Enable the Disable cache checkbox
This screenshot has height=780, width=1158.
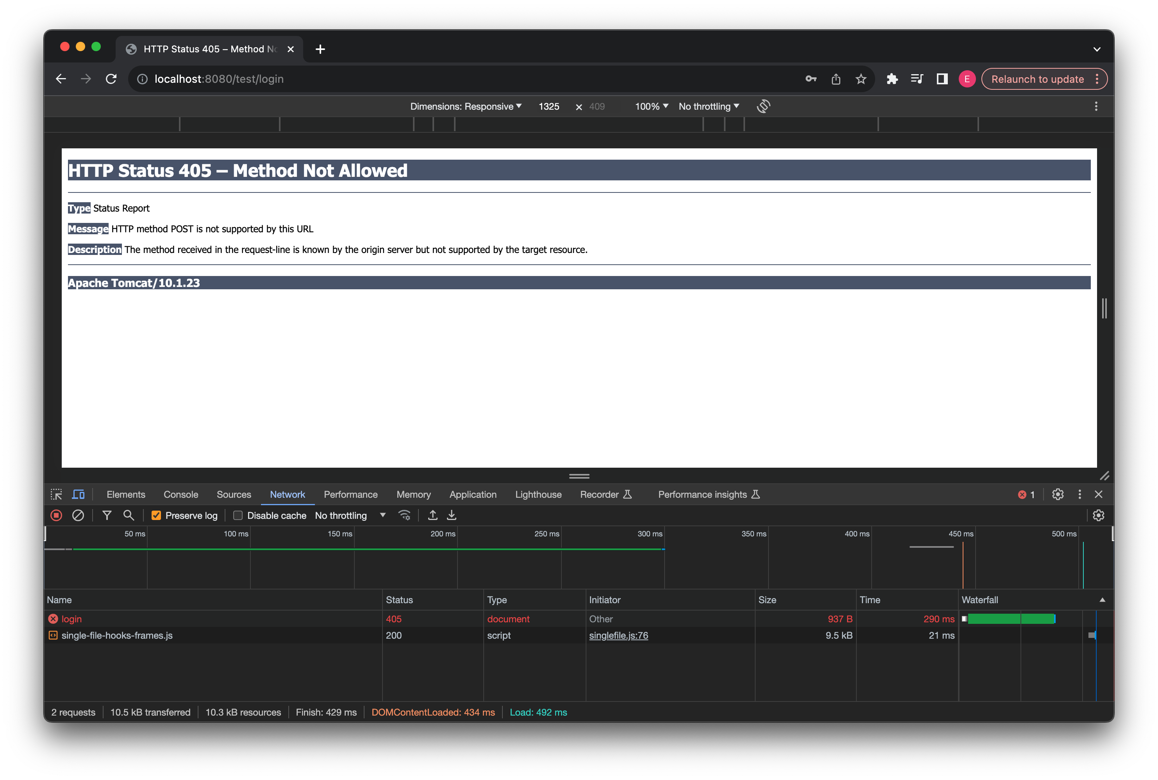click(x=238, y=515)
